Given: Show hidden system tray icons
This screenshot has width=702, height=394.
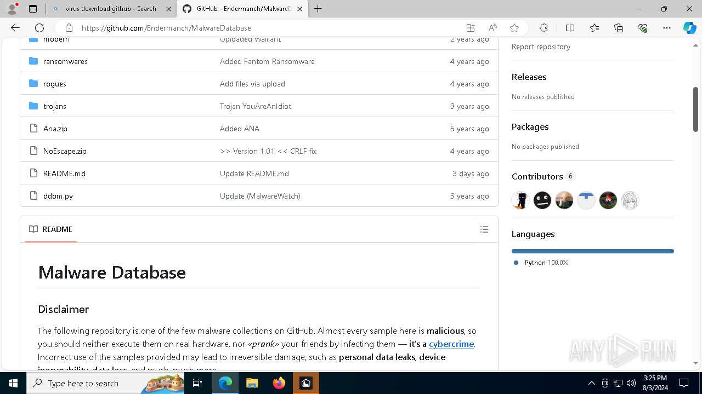Looking at the screenshot, I should tap(591, 383).
